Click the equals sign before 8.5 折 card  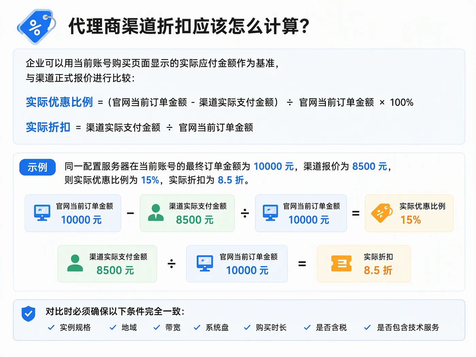[302, 264]
